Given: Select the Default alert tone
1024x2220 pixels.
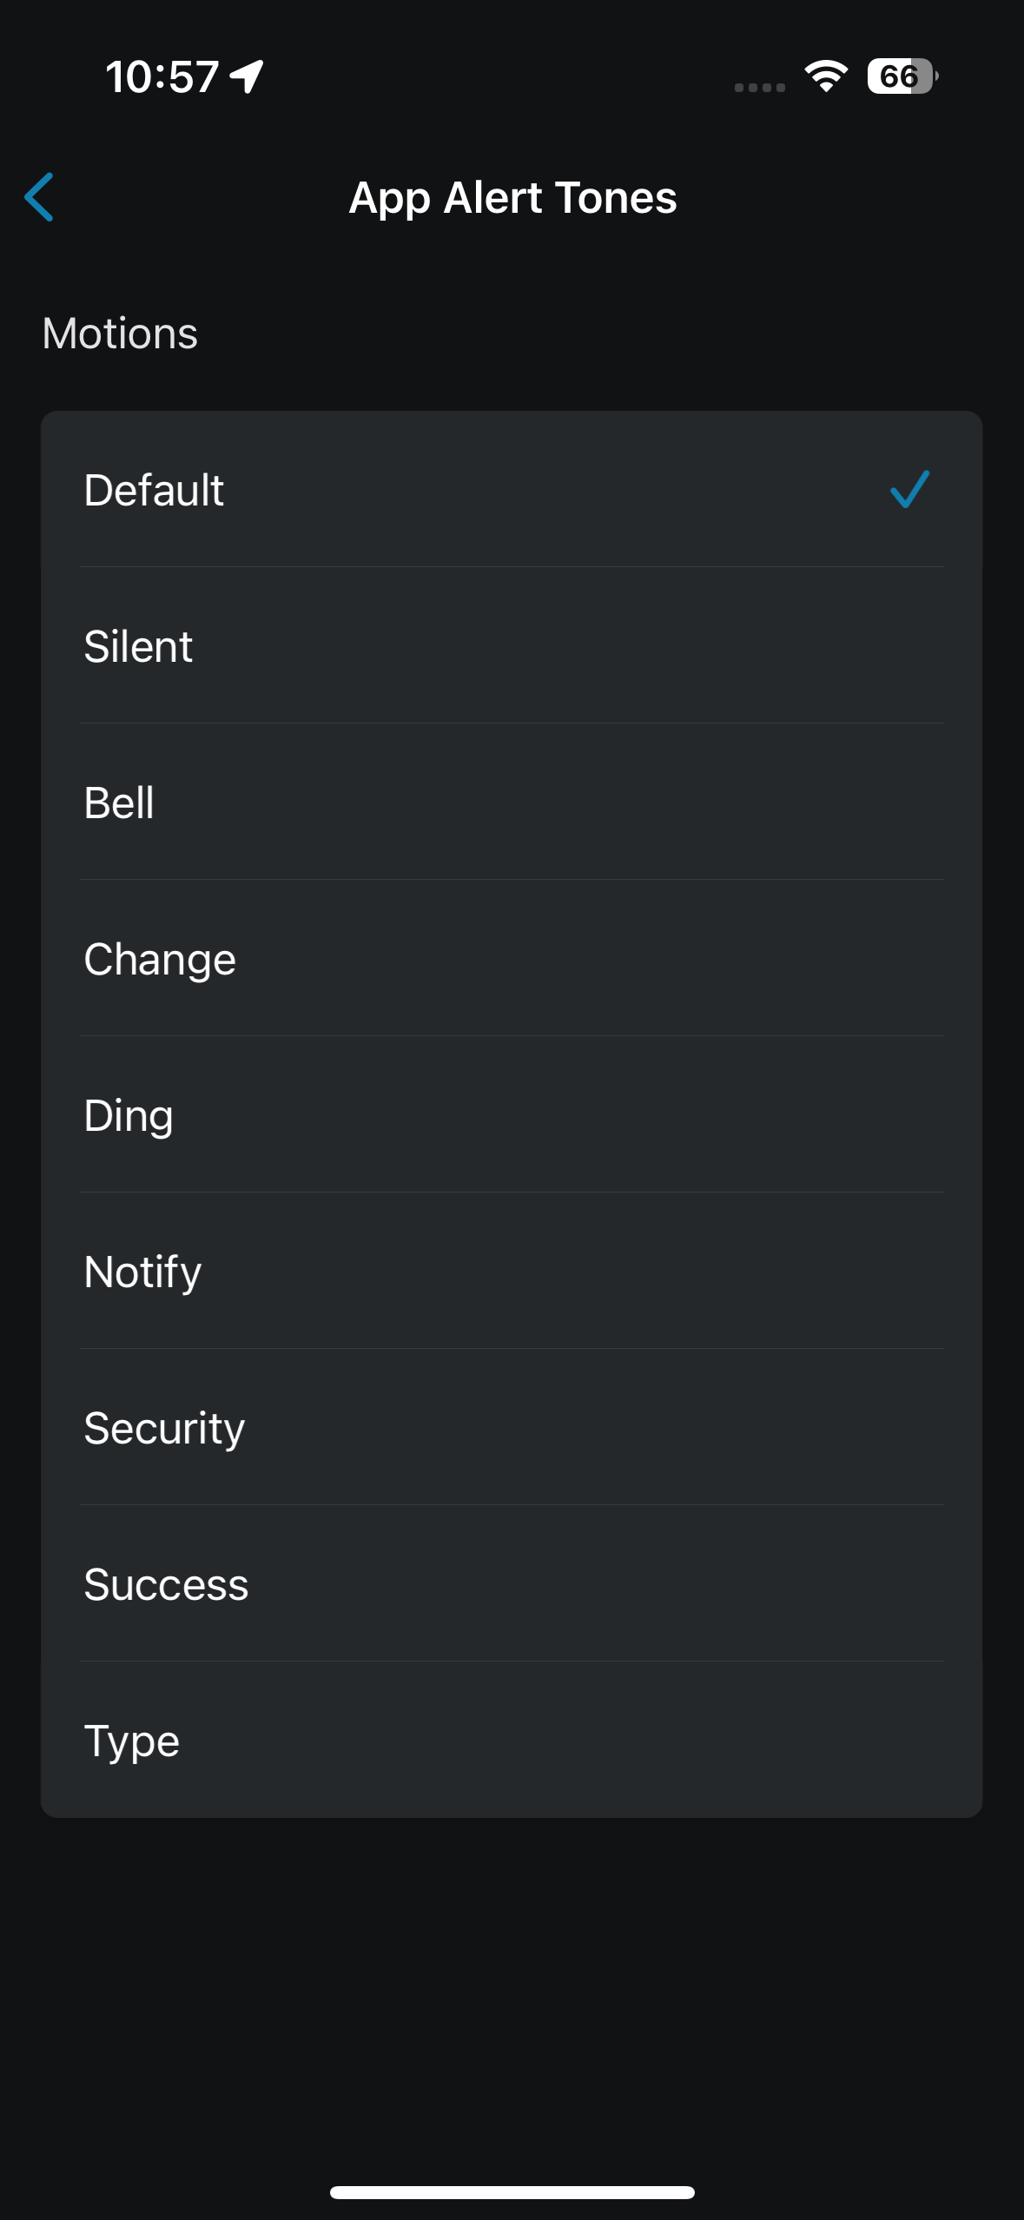Looking at the screenshot, I should pos(512,489).
